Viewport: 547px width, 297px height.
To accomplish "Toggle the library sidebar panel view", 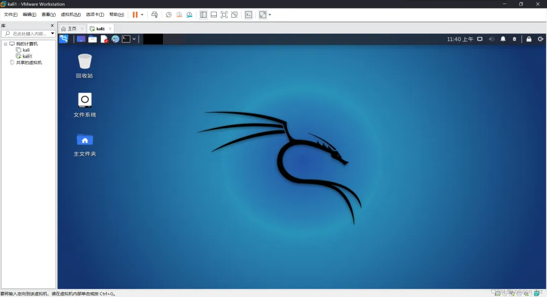I will click(x=204, y=15).
